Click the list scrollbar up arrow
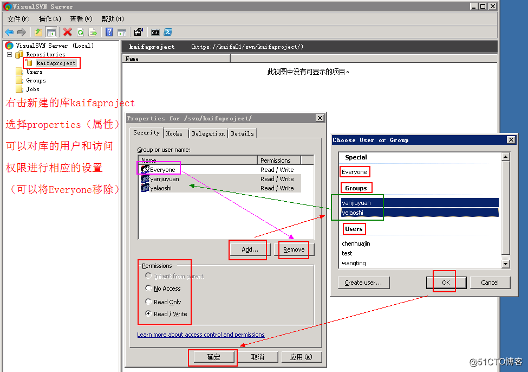This screenshot has width=528, height=372. pos(505,157)
